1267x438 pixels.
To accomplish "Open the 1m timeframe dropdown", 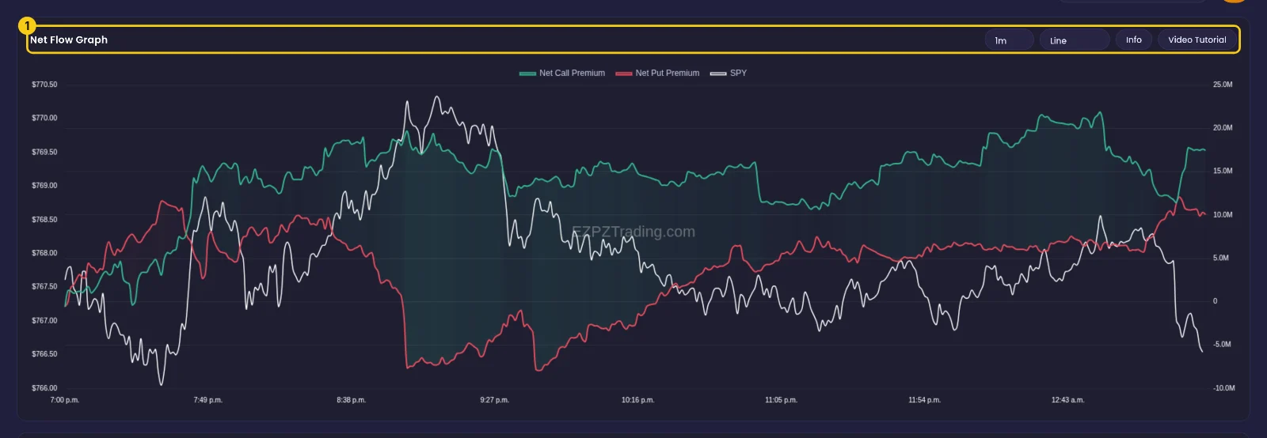I will pos(1009,40).
